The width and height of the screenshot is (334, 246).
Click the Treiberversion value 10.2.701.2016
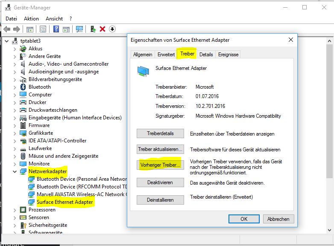point(210,106)
